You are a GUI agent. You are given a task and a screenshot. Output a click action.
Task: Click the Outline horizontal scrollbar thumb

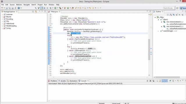pos(167,77)
